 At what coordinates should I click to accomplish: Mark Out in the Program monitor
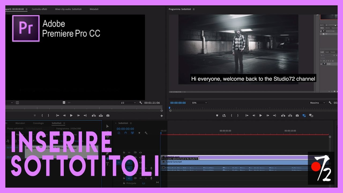point(238,116)
